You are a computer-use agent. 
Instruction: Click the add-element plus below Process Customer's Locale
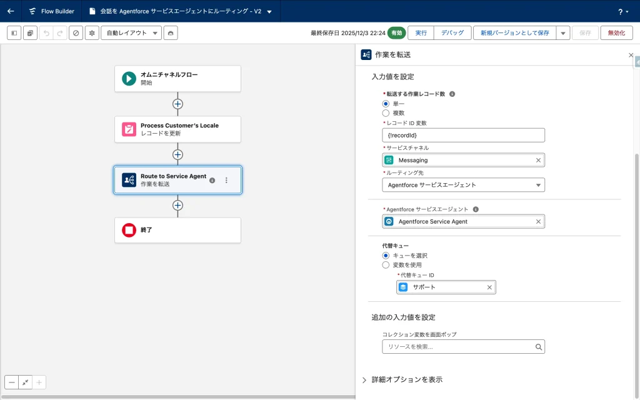177,154
